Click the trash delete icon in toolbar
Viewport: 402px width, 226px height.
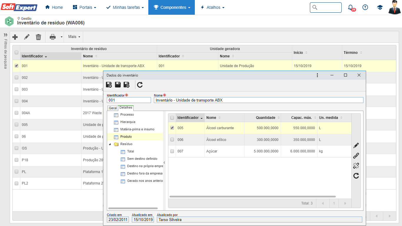pos(39,37)
